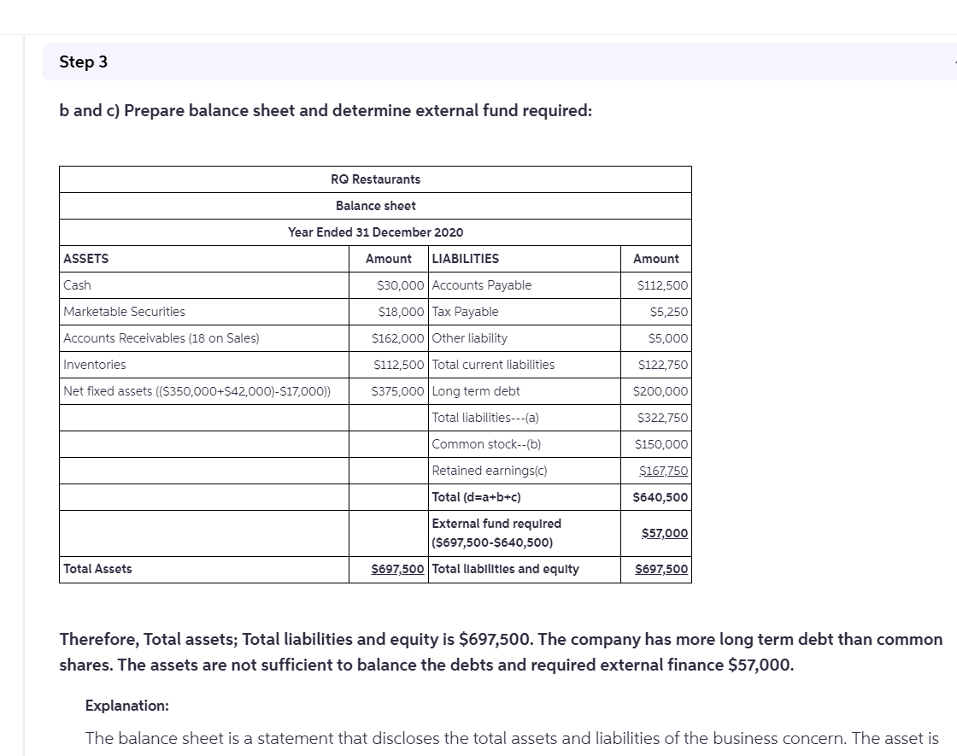Click the Step 3 section header
The image size is (957, 756).
(83, 62)
